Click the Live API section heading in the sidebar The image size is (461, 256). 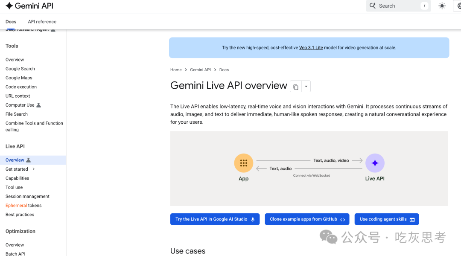(15, 146)
